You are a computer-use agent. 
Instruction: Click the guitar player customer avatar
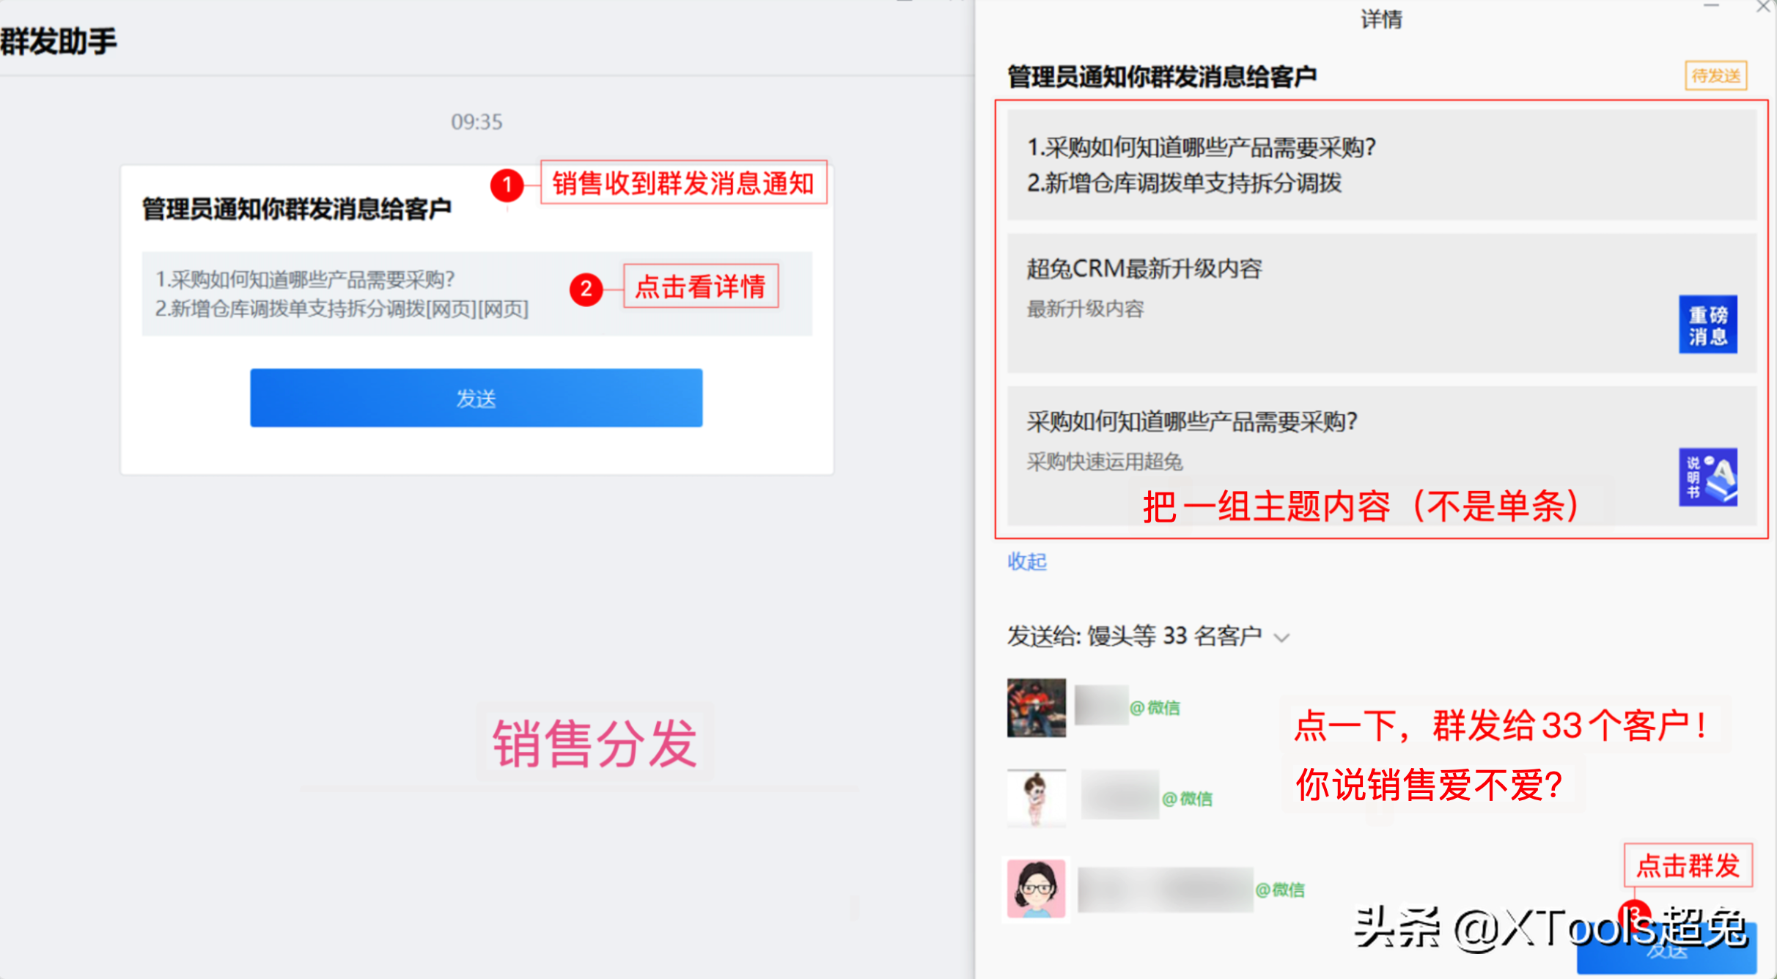pos(1036,707)
